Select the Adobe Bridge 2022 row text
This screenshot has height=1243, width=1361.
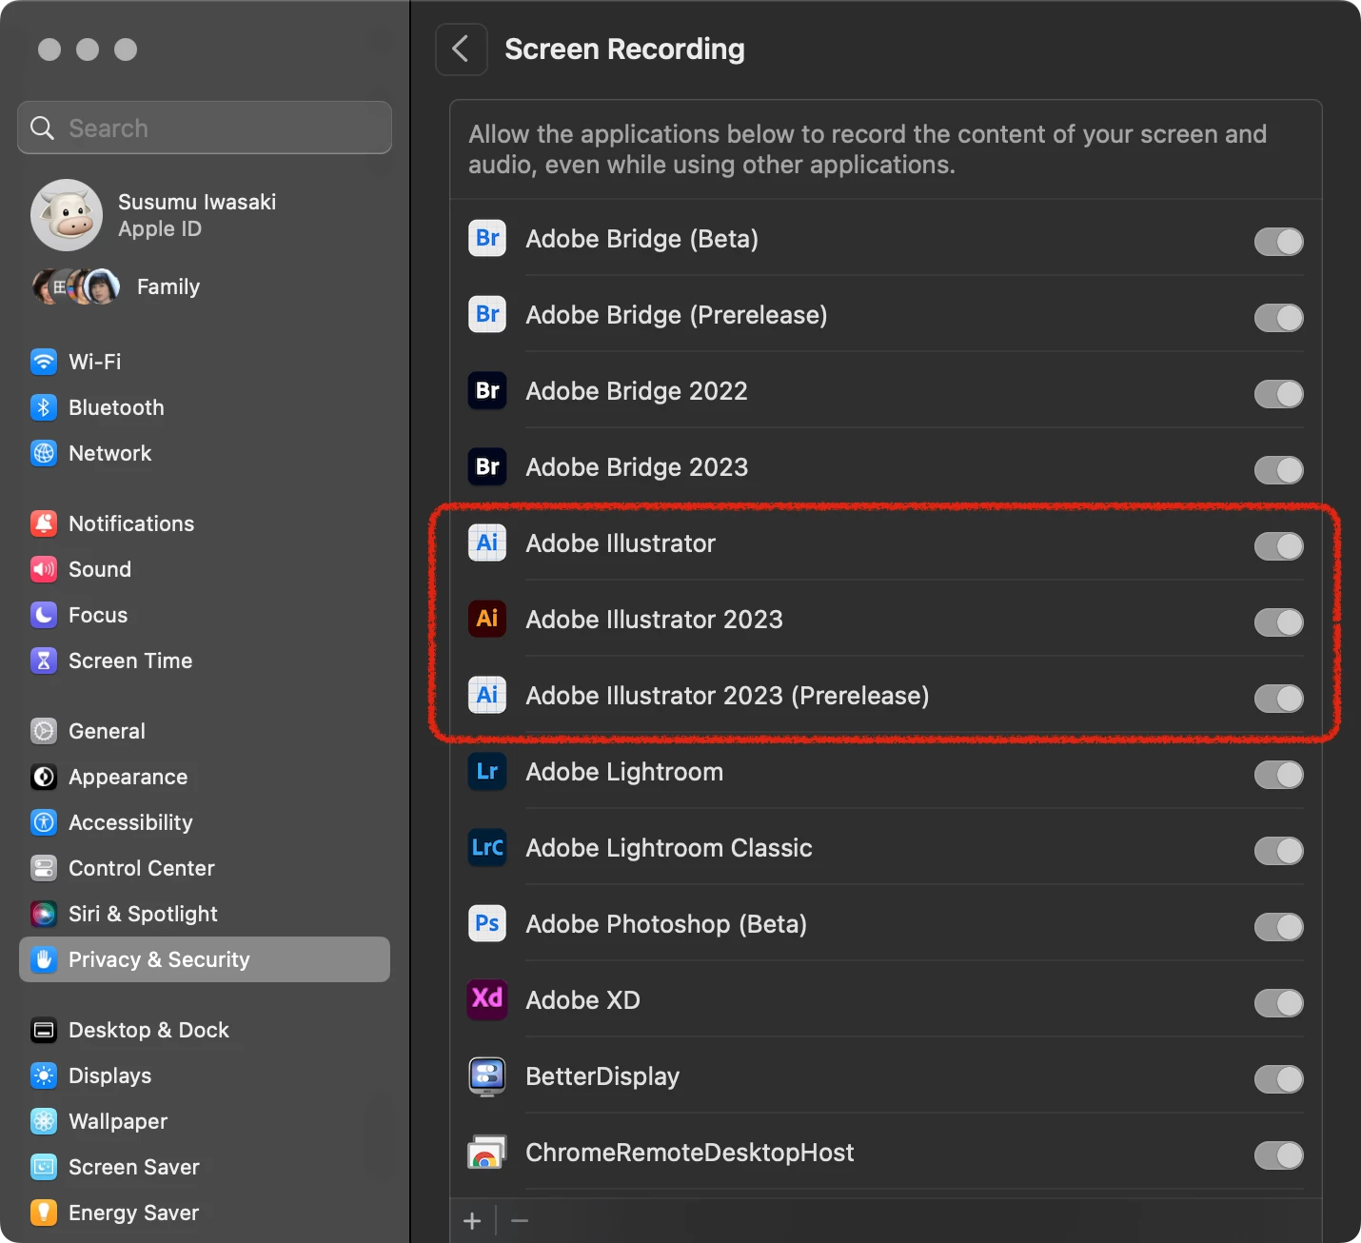tap(637, 391)
